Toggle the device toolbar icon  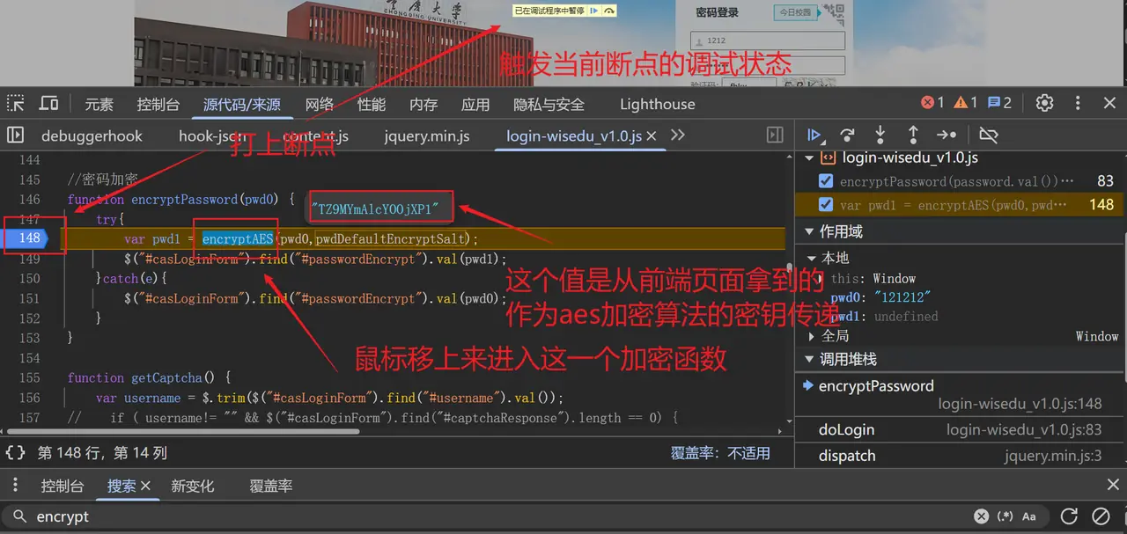click(49, 104)
